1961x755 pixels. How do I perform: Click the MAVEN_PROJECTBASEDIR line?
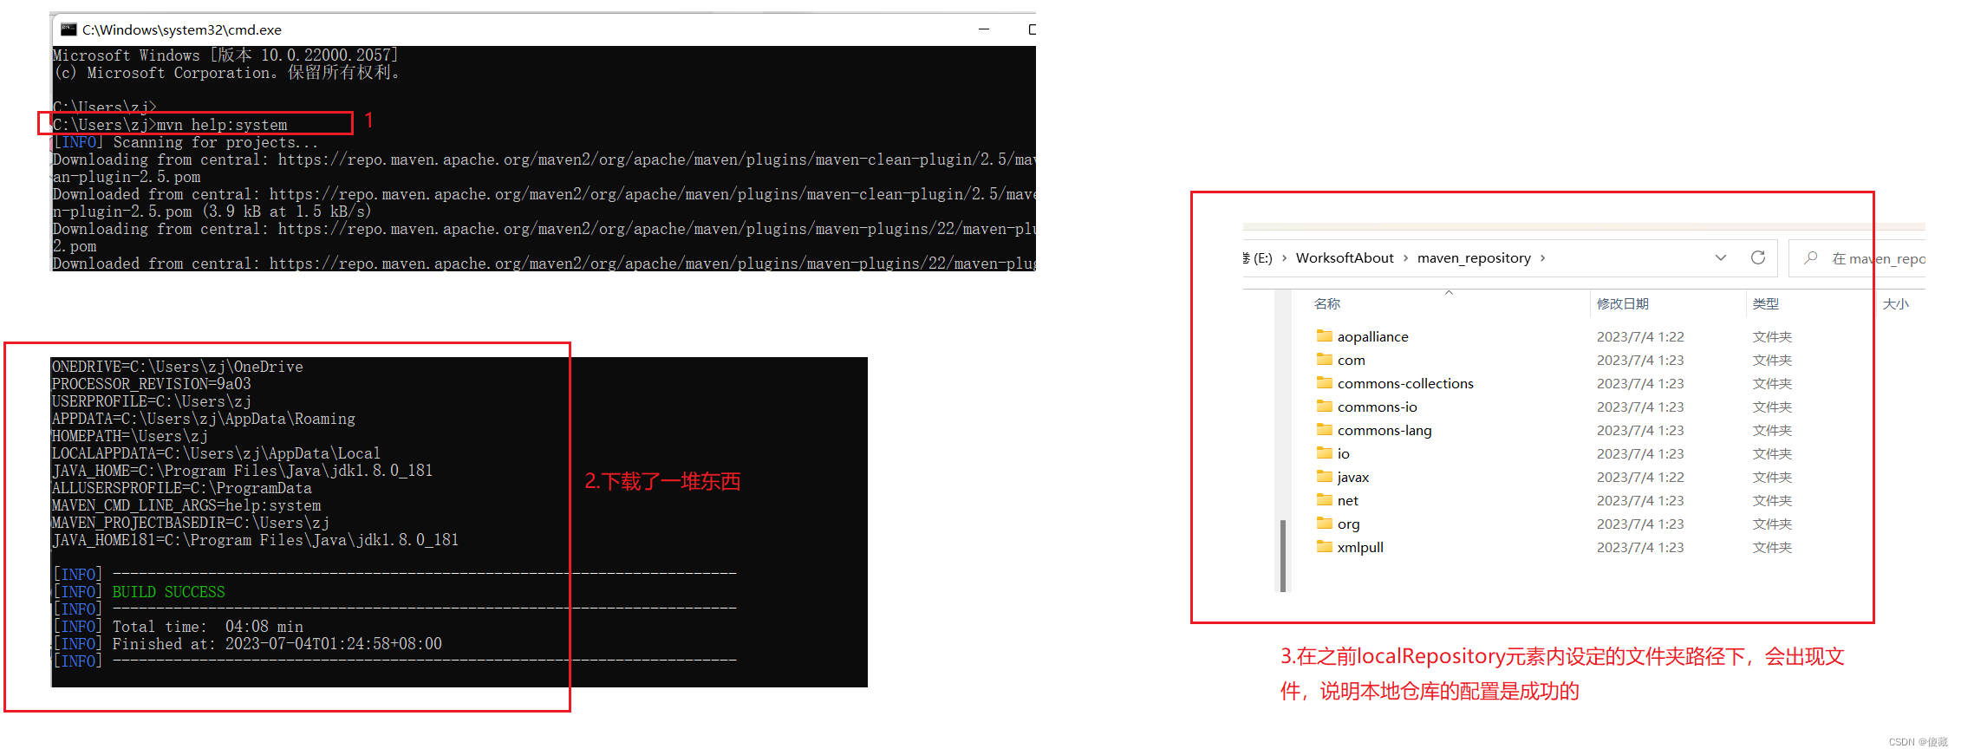point(191,523)
